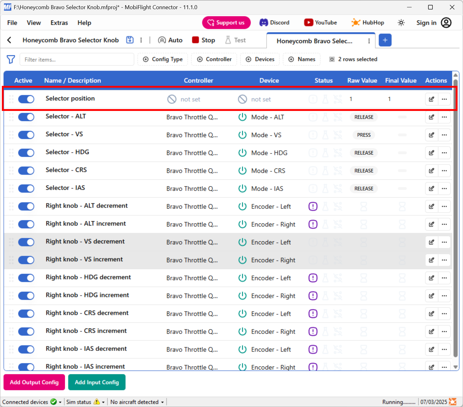Open the user account avatar icon
Viewport: 463px width, 407px height.
pos(446,23)
